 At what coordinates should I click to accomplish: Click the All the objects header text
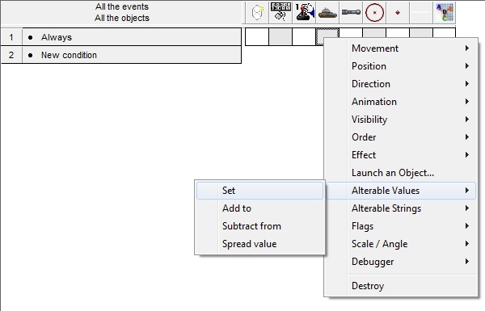122,18
